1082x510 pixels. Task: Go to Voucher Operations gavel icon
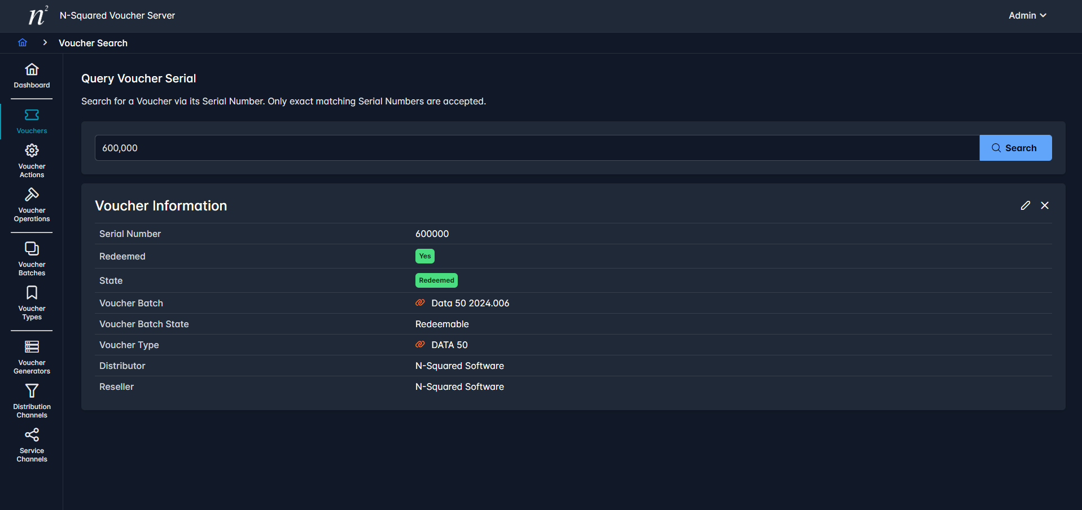click(32, 195)
